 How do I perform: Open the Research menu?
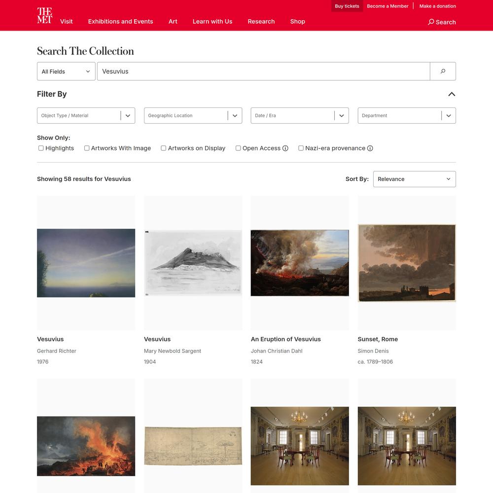(x=261, y=21)
